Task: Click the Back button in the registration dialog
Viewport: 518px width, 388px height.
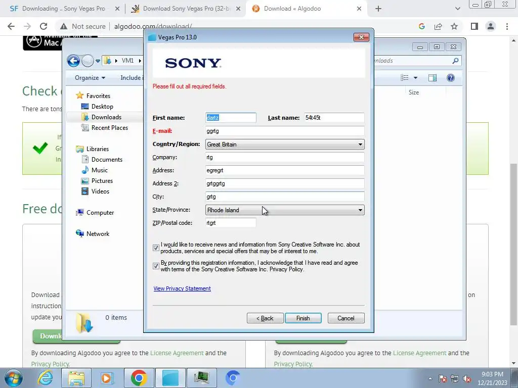Action: (x=265, y=318)
